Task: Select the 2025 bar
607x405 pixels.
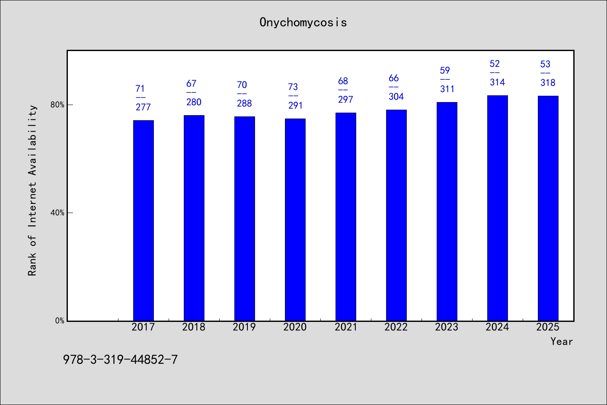Action: 548,208
